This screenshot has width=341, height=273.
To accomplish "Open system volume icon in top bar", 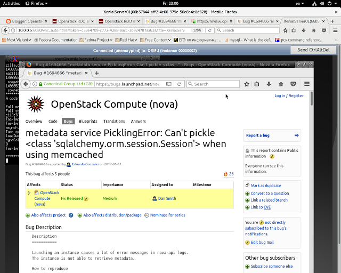I will [x=322, y=4].
